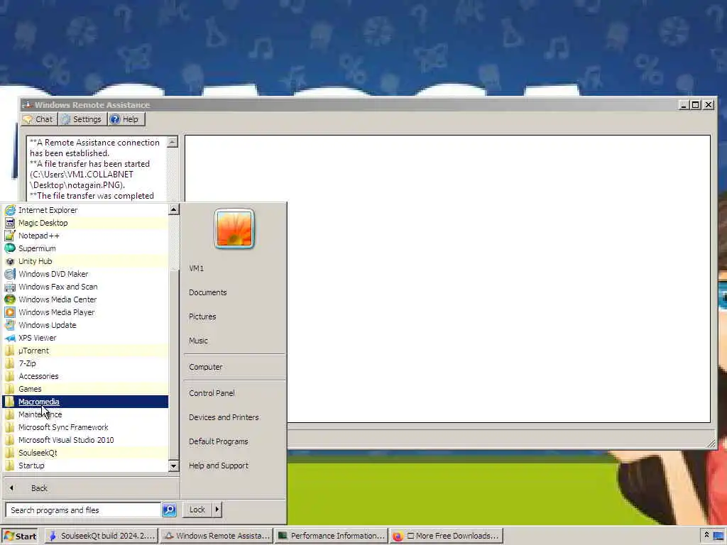Click the Magic Desktop icon

coord(10,223)
